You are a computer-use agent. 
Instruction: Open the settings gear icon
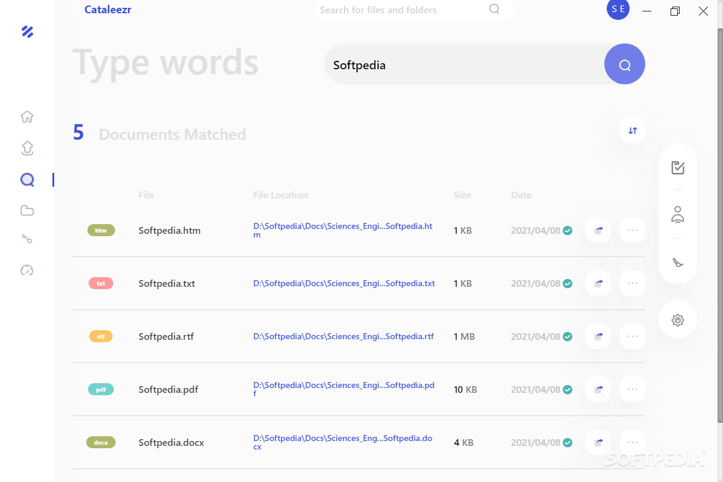[x=678, y=320]
